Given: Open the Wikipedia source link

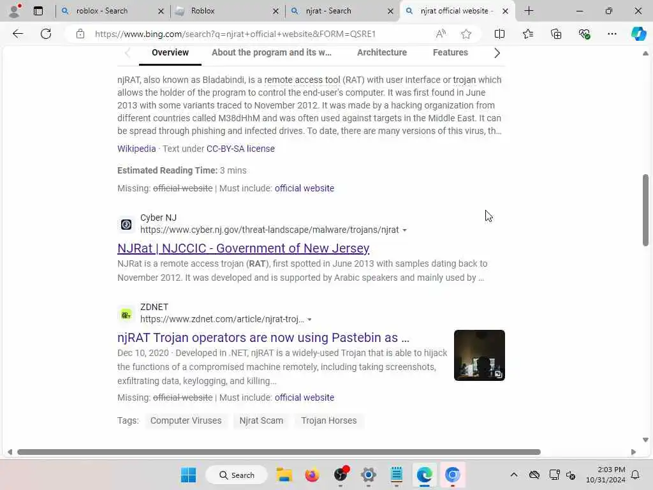Looking at the screenshot, I should [x=136, y=149].
